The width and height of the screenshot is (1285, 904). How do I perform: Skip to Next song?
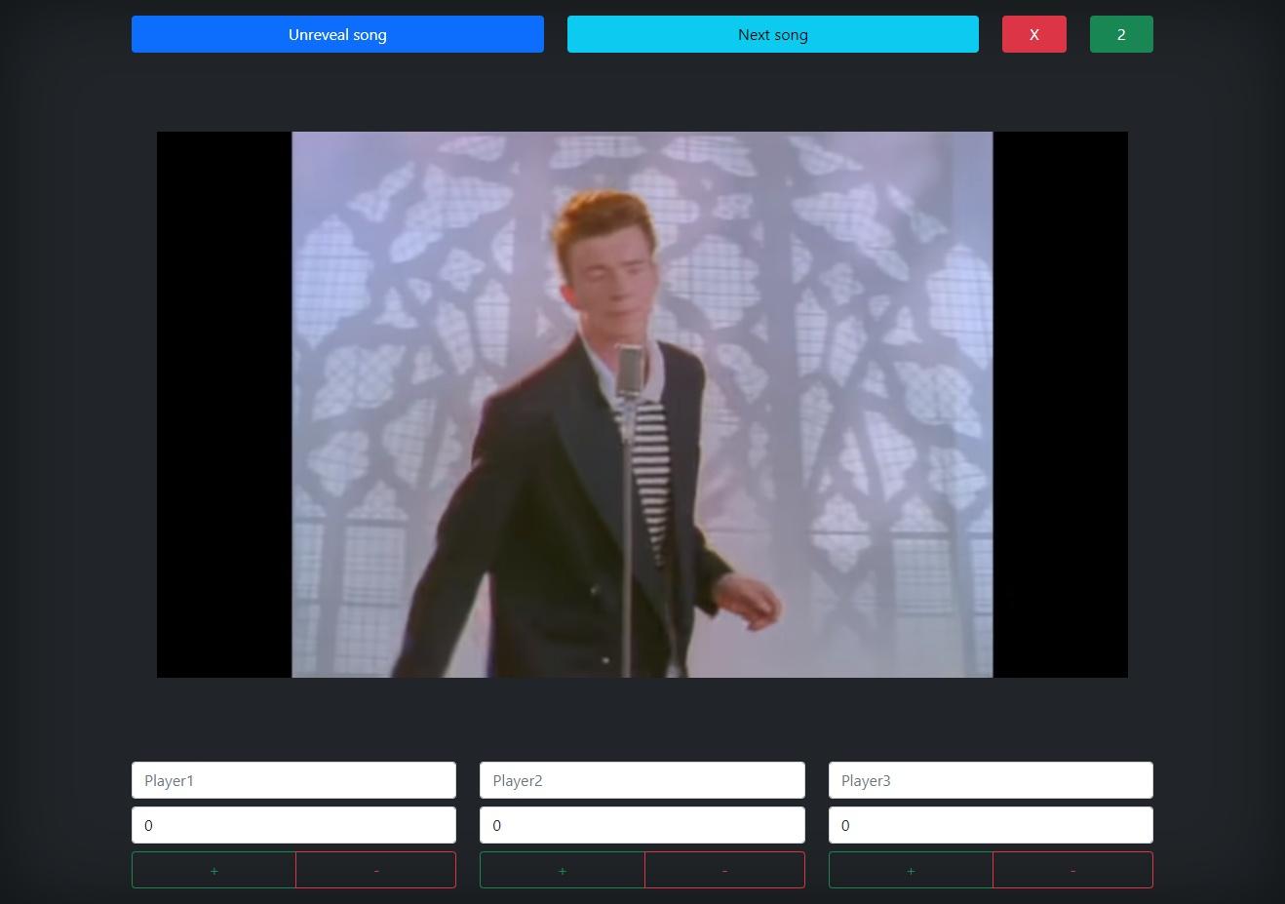pos(773,34)
